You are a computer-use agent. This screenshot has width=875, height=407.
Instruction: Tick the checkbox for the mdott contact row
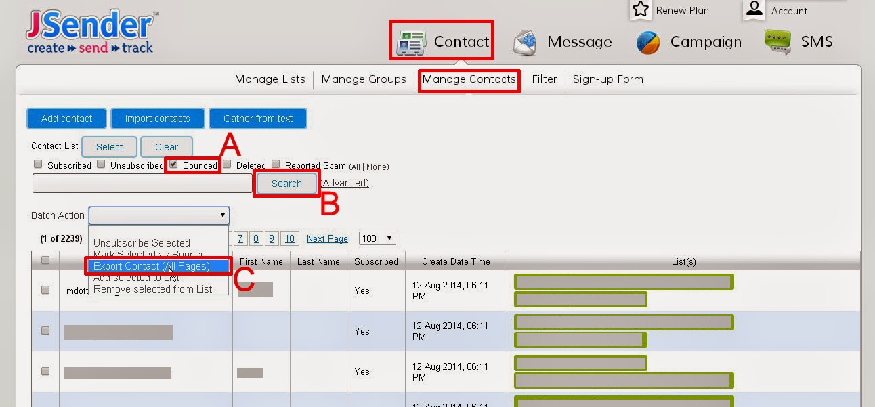45,290
